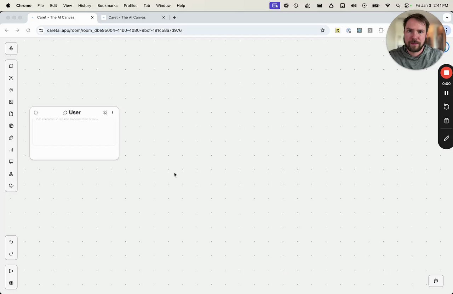
Task: Delete the recording with trash icon
Action: [x=446, y=121]
